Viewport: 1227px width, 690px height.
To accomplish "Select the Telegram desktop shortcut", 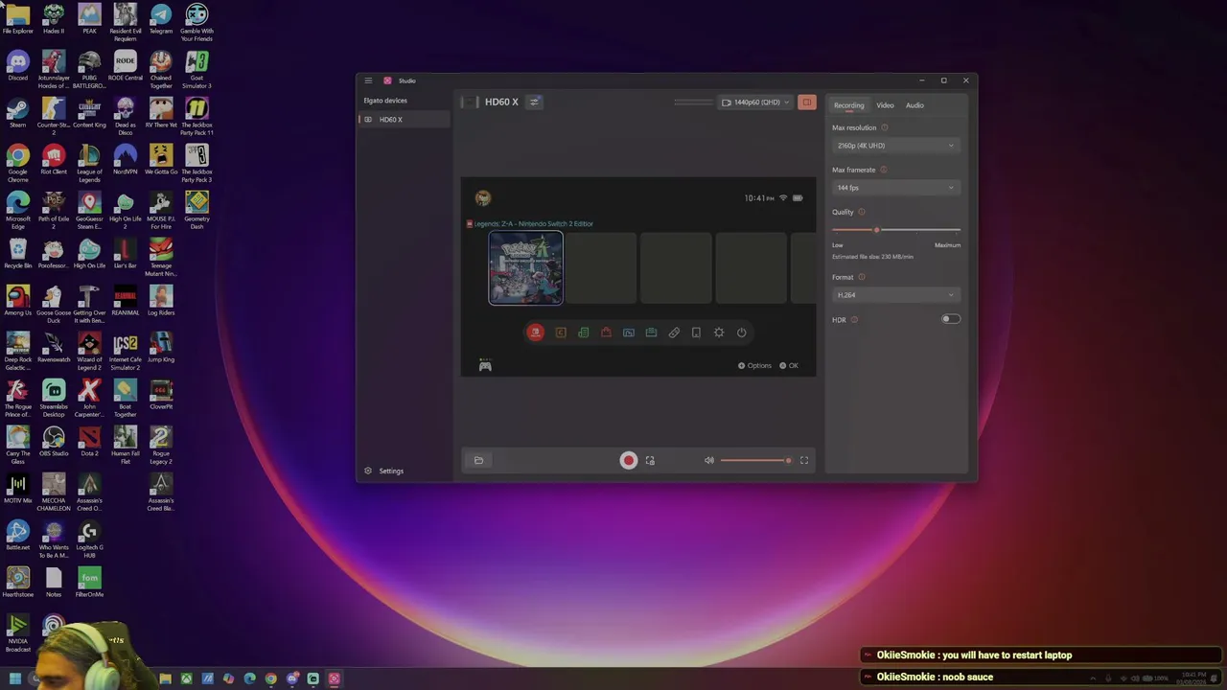I will (x=161, y=19).
